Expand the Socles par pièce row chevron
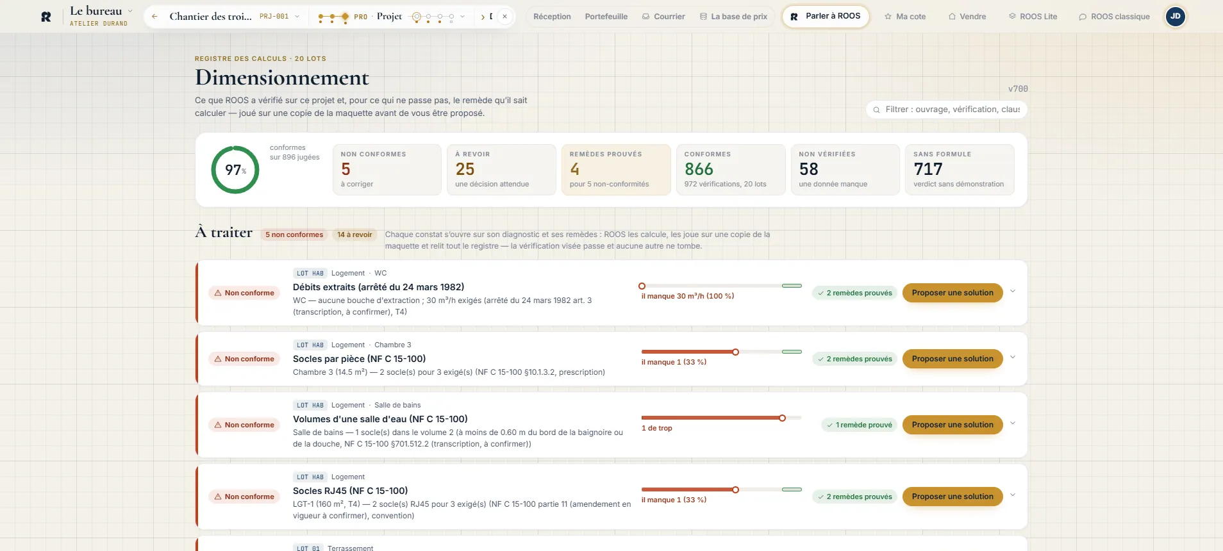This screenshot has width=1223, height=551. point(1013,358)
